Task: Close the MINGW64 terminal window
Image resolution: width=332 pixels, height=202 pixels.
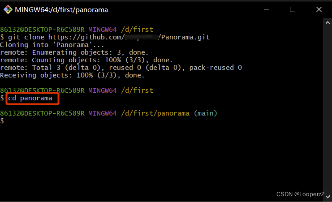Action: [319, 9]
